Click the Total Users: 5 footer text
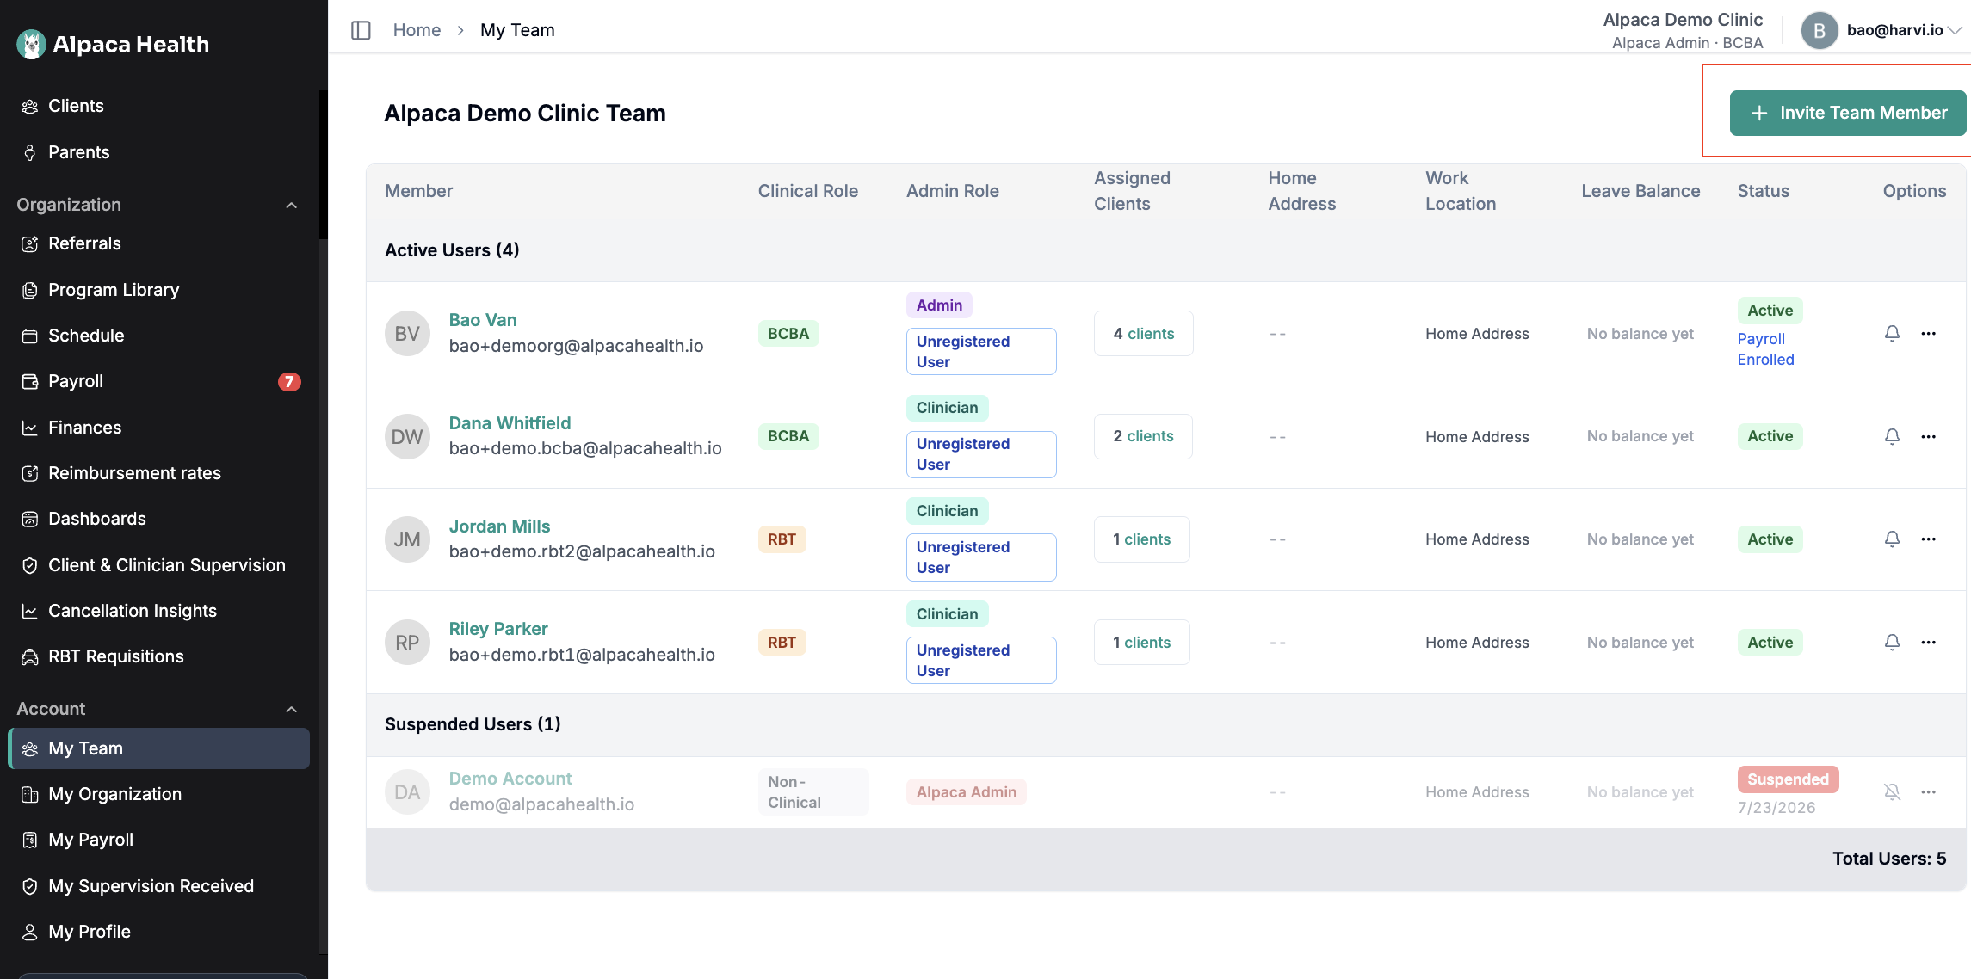The height and width of the screenshot is (979, 1971). 1889,859
